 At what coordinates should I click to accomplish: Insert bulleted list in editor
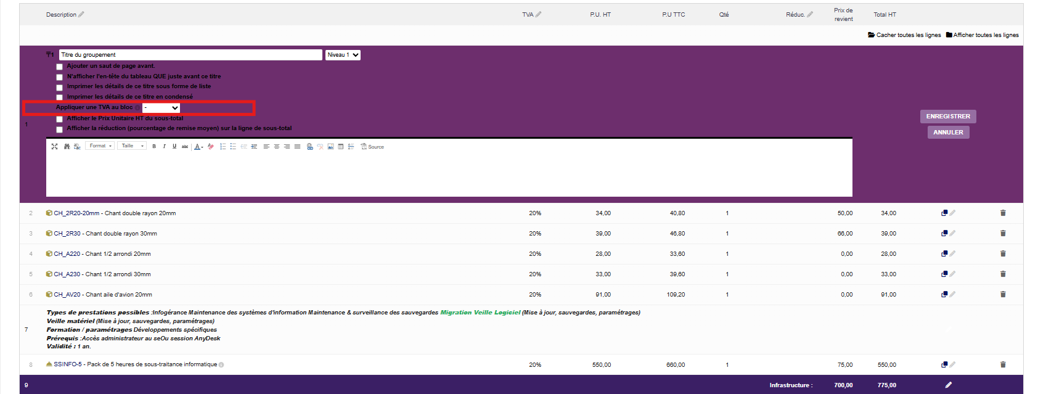[233, 146]
